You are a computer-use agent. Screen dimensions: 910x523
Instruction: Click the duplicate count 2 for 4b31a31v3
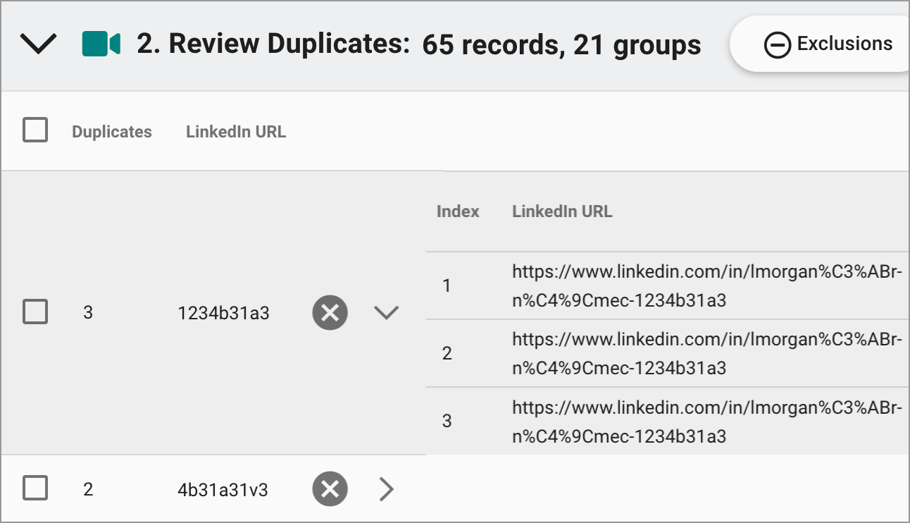pos(88,488)
